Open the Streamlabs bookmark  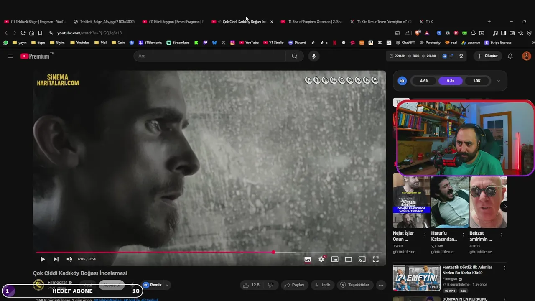[178, 43]
